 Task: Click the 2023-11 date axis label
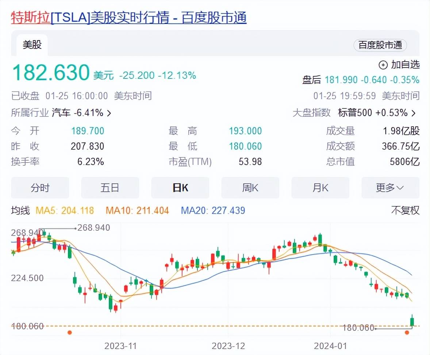(120, 346)
